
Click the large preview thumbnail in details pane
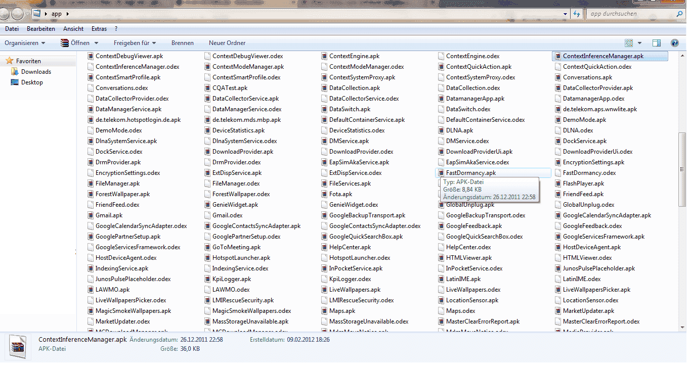[x=18, y=348]
